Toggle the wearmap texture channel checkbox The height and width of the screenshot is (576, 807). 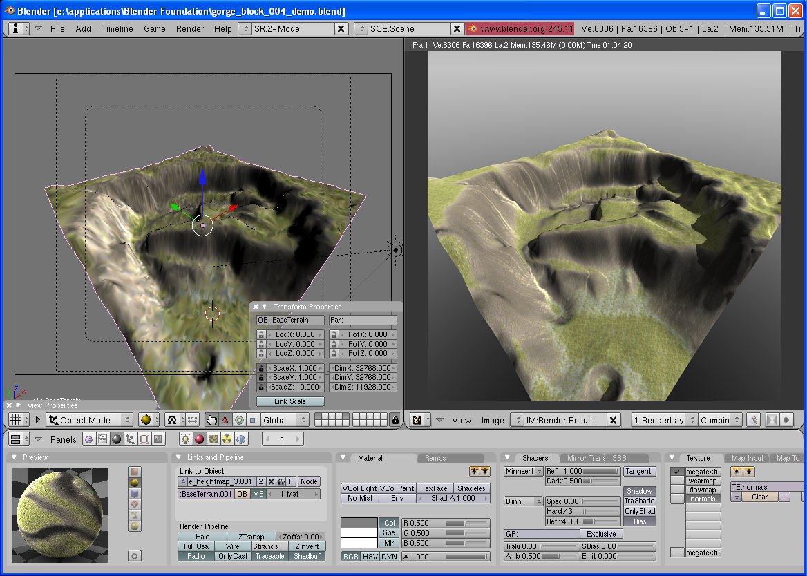pyautogui.click(x=677, y=481)
